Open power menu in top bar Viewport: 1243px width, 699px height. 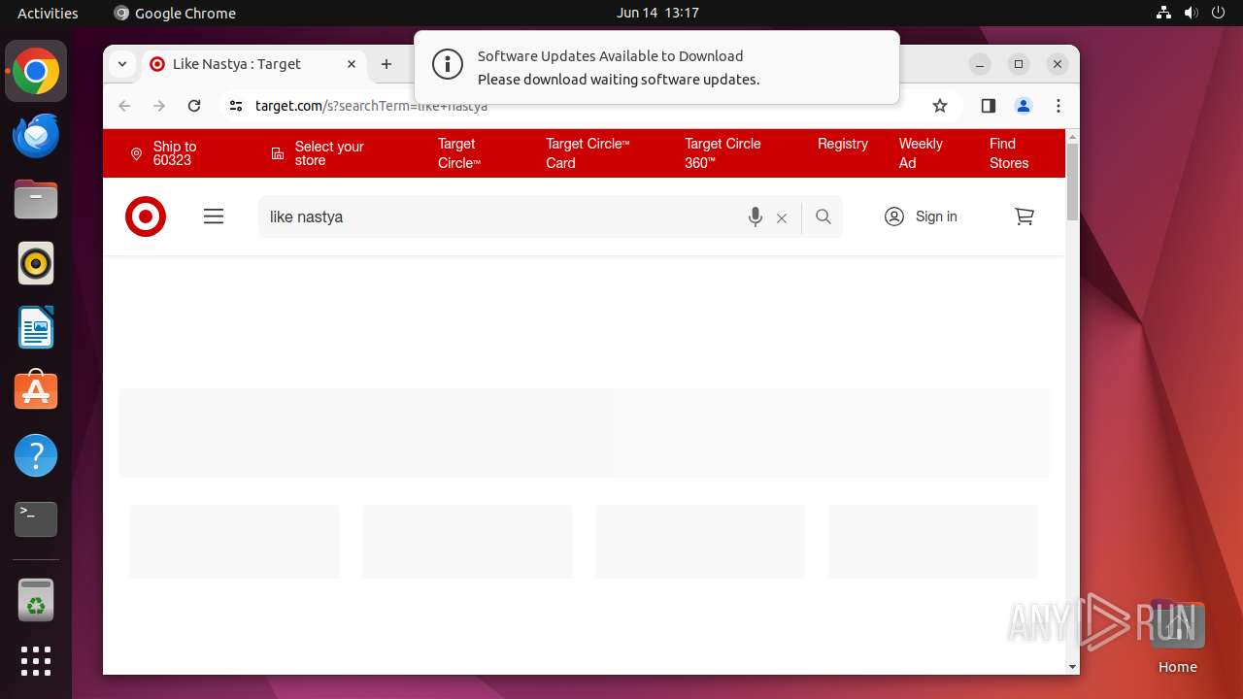click(x=1219, y=13)
